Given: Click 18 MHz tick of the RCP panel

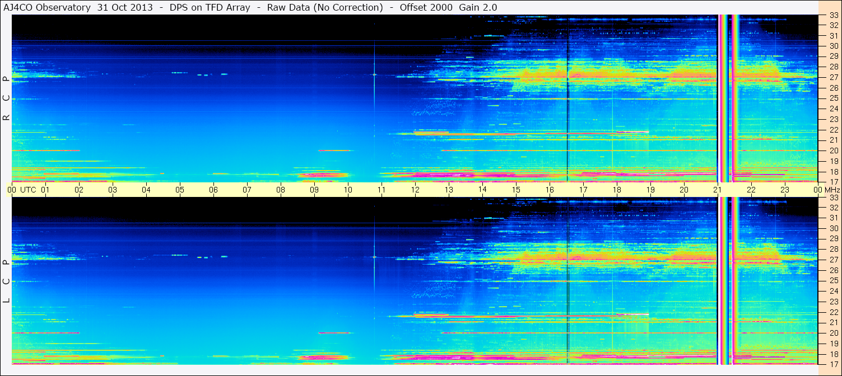Looking at the screenshot, I should [x=834, y=171].
